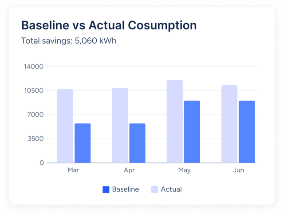Click the 14000 y-axis label
Screen dimensions: 284x215
[34, 67]
